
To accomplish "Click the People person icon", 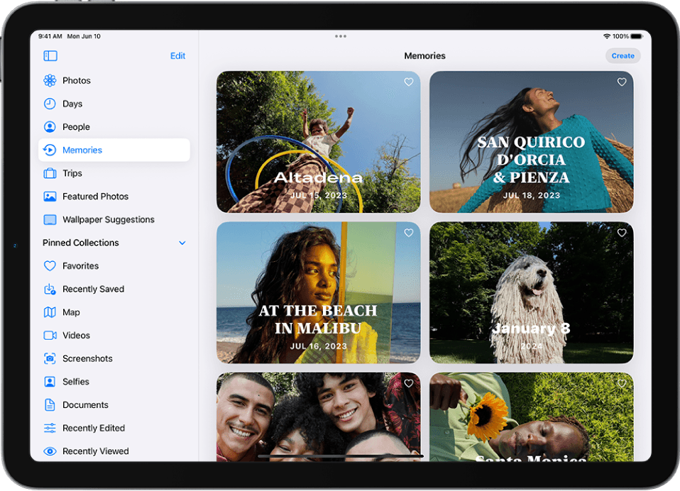I will [x=50, y=126].
